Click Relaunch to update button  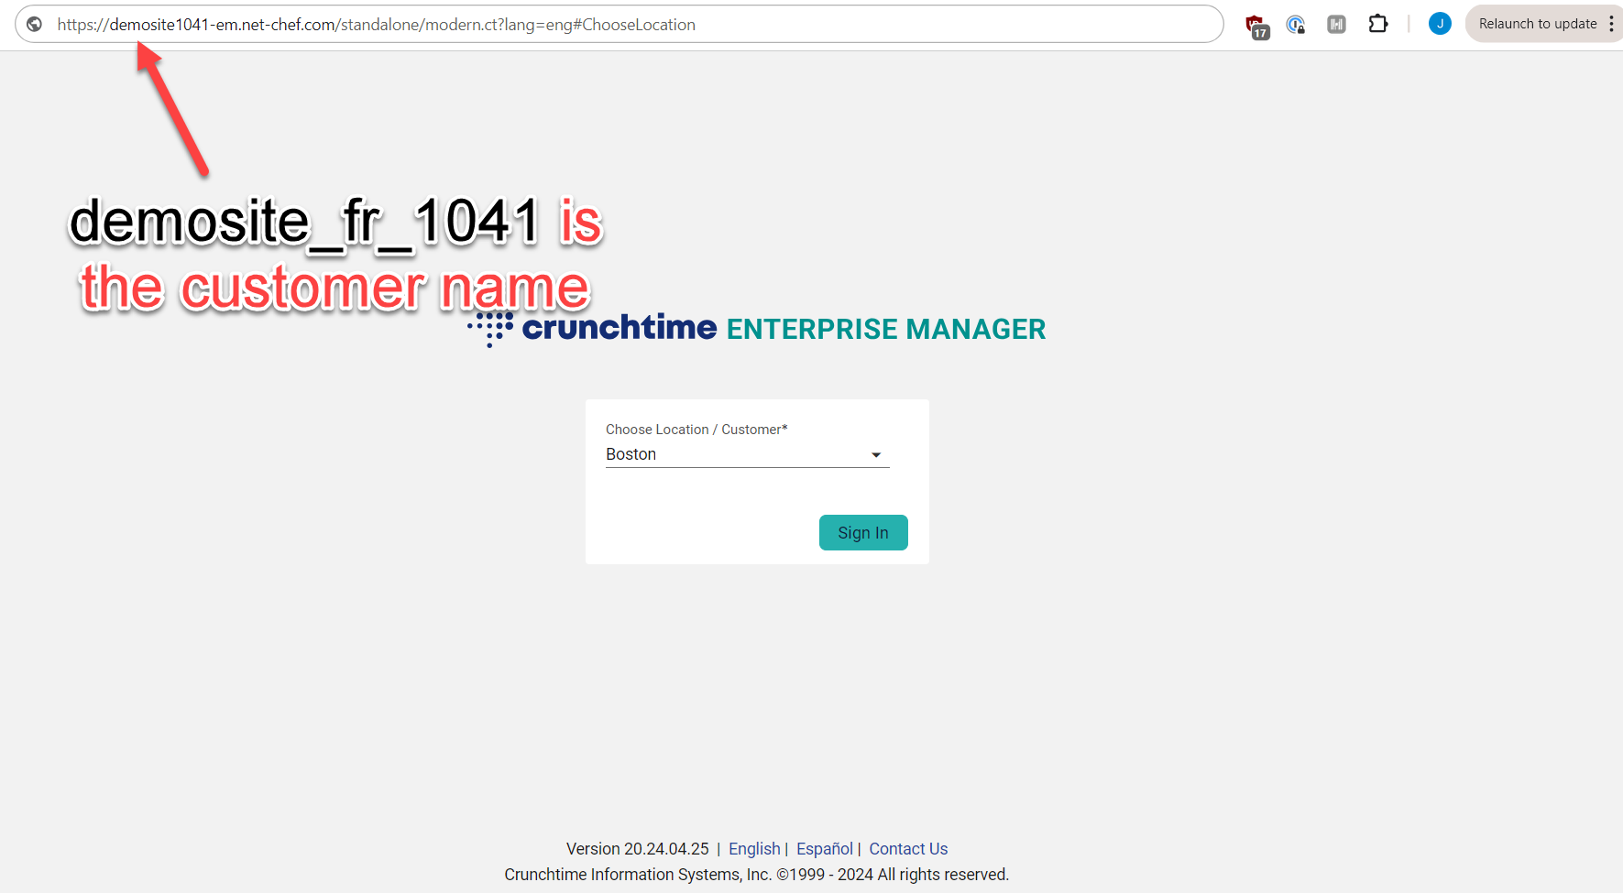click(1538, 24)
